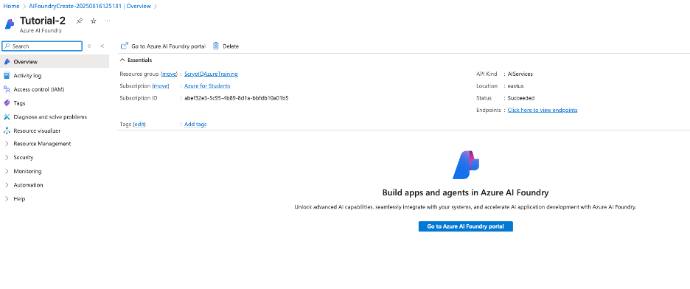Click the eastus Location value

point(516,86)
